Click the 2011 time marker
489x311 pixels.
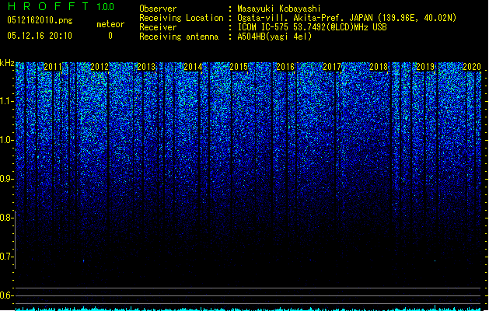point(53,67)
